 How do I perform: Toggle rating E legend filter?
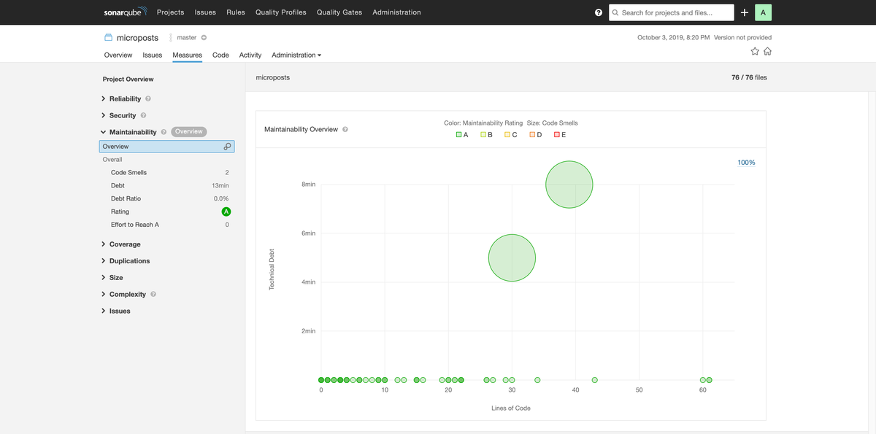(560, 135)
